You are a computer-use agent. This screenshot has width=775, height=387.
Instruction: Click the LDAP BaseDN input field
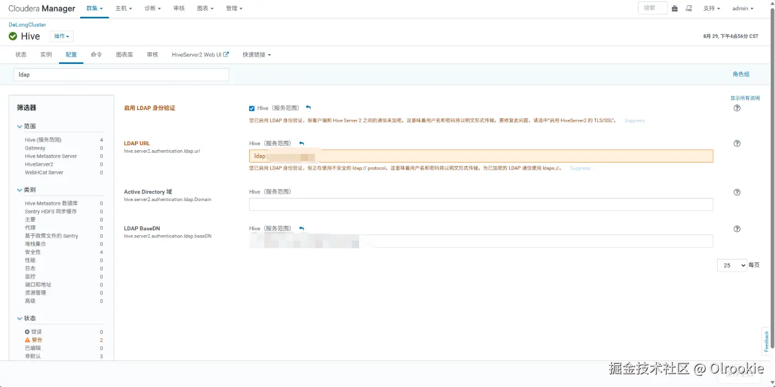(x=481, y=241)
